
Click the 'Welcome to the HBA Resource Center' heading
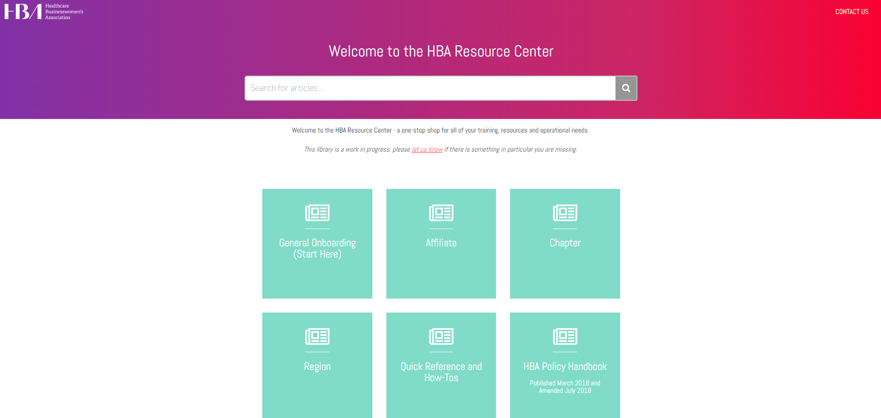441,51
